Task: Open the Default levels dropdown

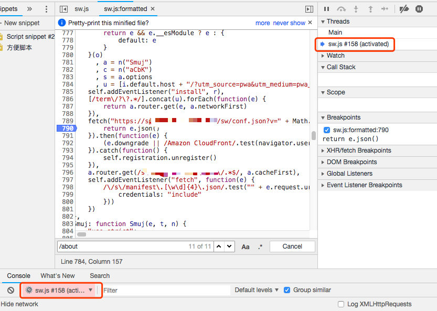Action: point(255,289)
